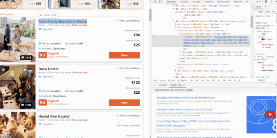The image size is (277, 138).
Task: Click Casa Gracia 1/18 photo counter
Action: 26,58
